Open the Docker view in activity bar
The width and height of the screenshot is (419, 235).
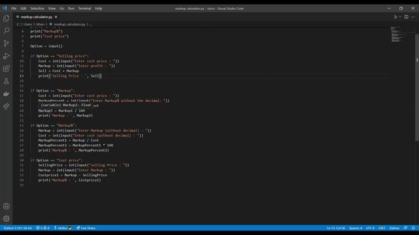coord(6,94)
